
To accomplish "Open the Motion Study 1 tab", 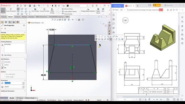I will [x=30, y=98].
